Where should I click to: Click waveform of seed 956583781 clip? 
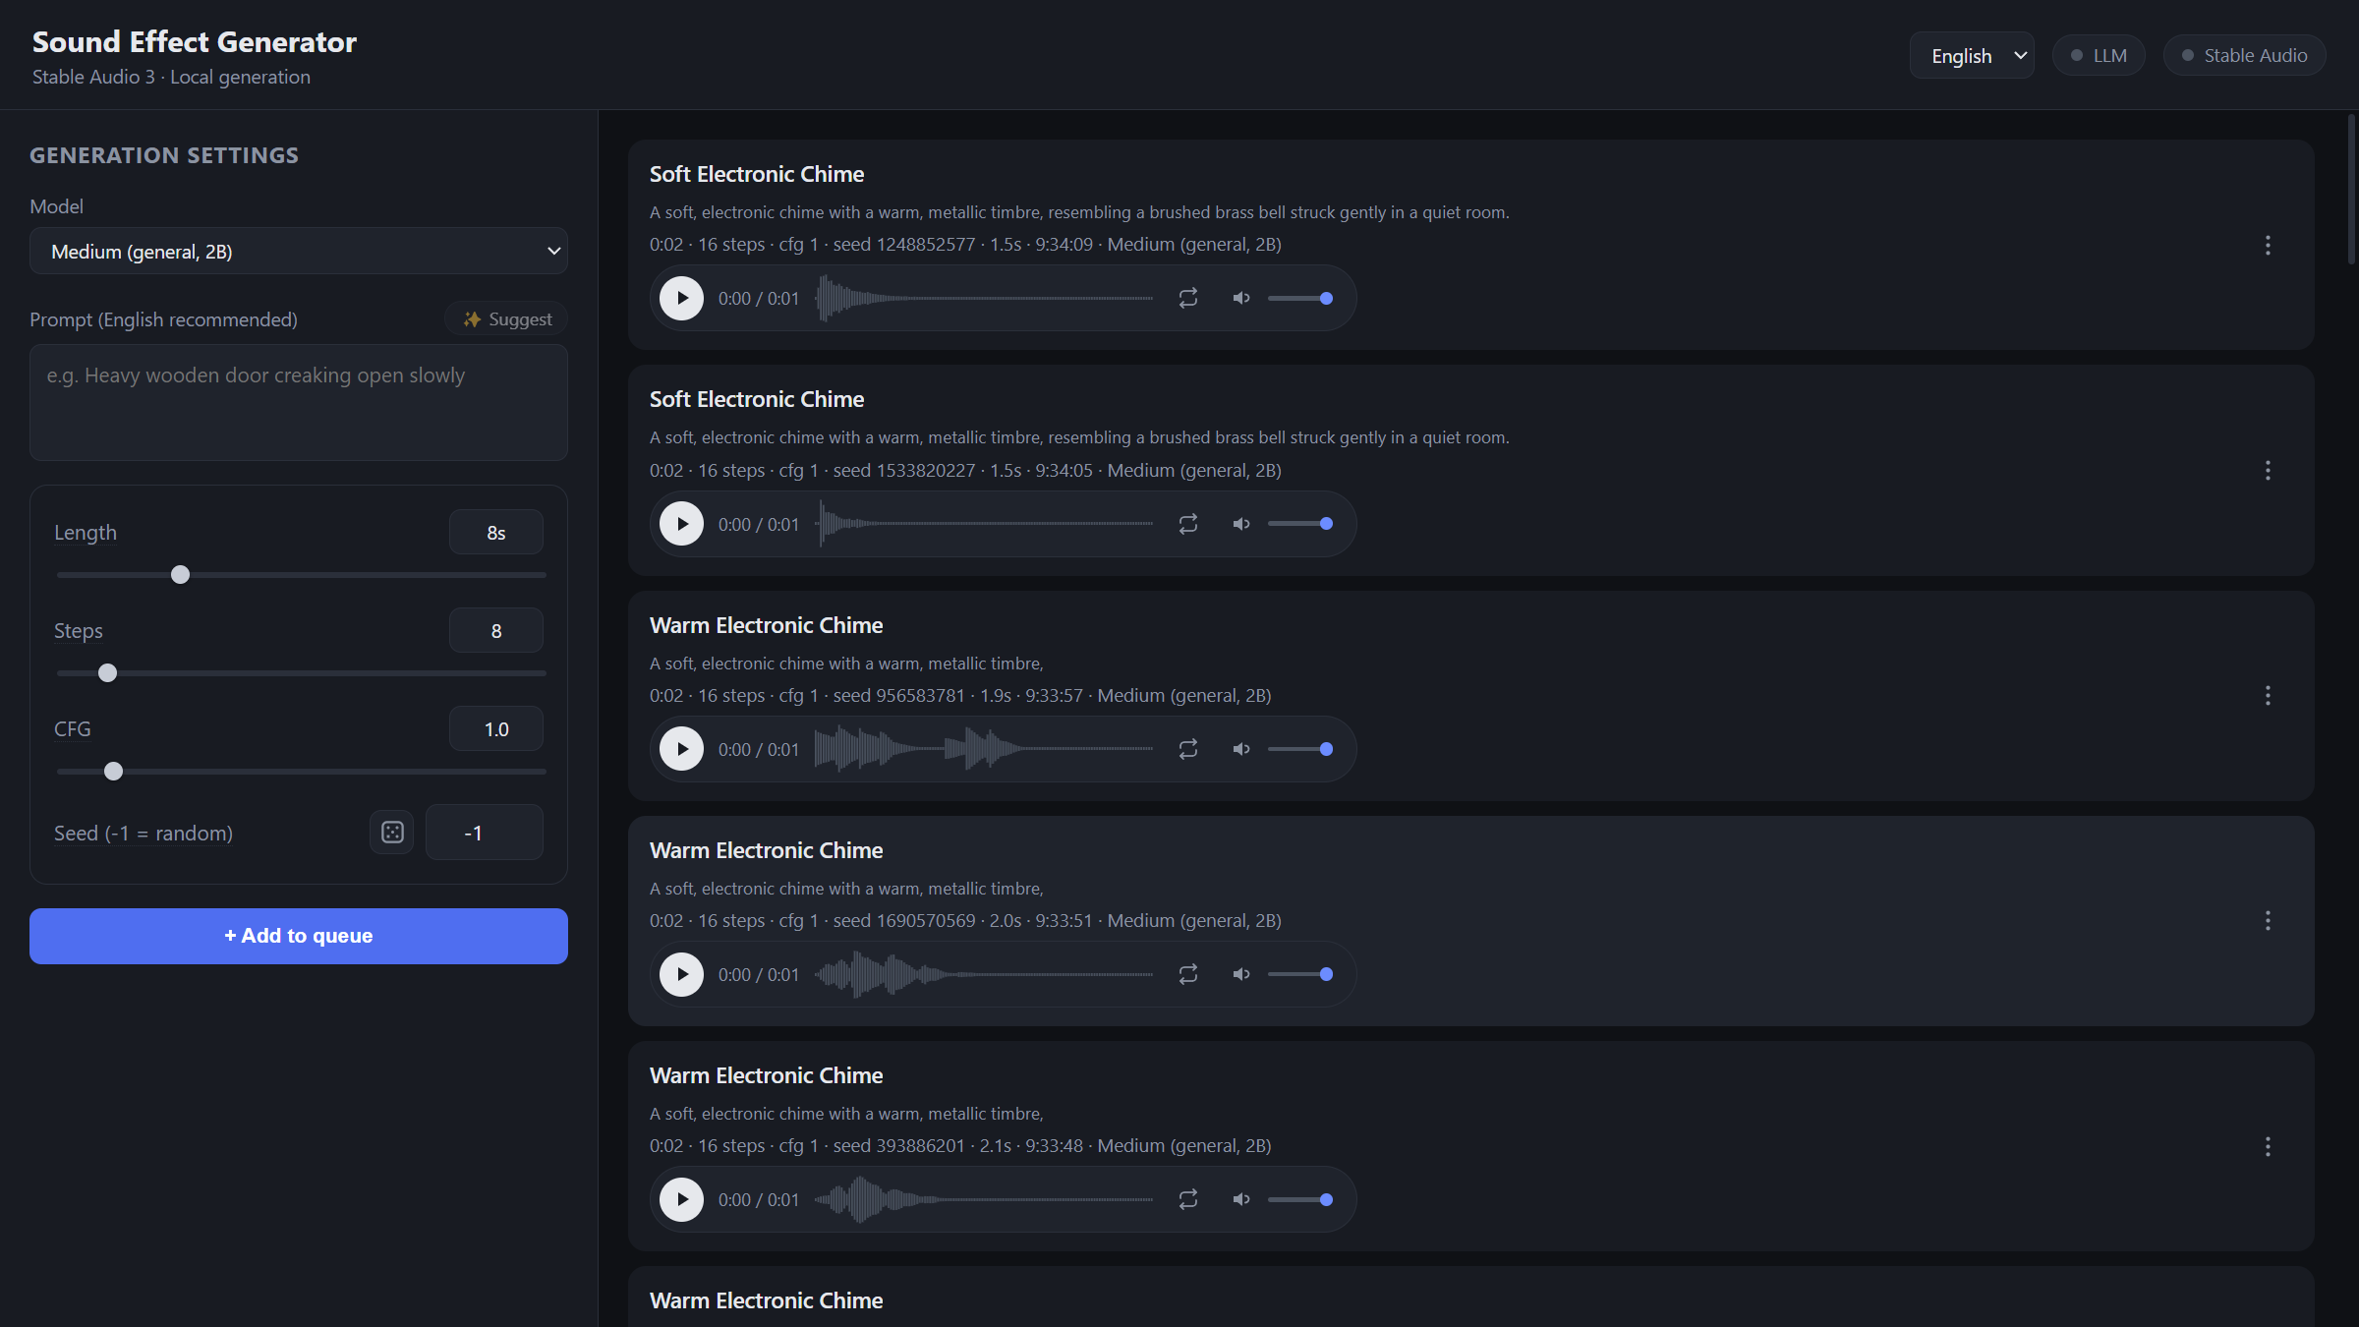(x=984, y=749)
